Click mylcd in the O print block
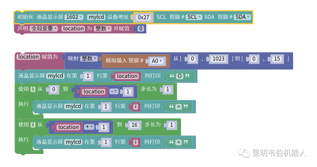The width and height of the screenshot is (317, 167). coord(55,76)
